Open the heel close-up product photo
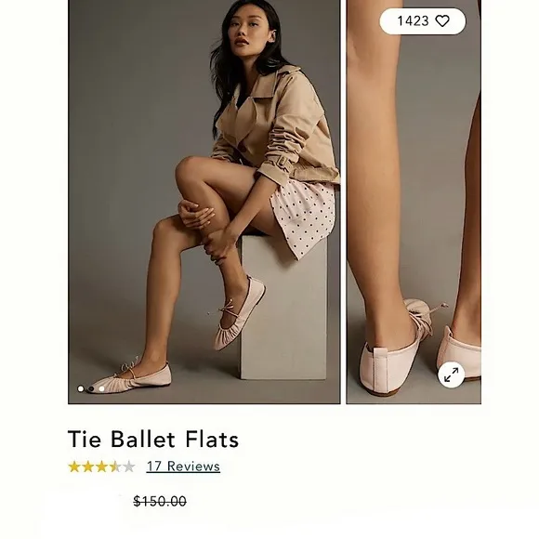This screenshot has width=539, height=539. click(x=414, y=202)
